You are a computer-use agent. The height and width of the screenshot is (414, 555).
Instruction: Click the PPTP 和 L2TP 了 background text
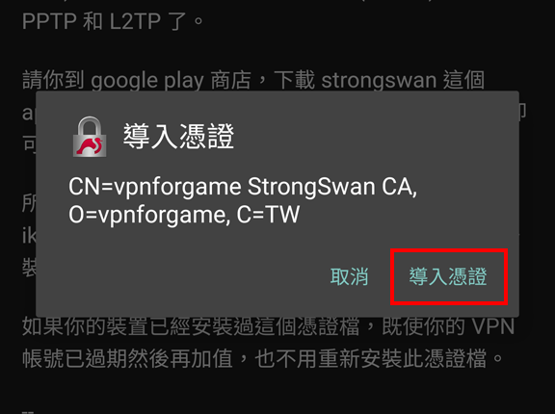tap(113, 21)
